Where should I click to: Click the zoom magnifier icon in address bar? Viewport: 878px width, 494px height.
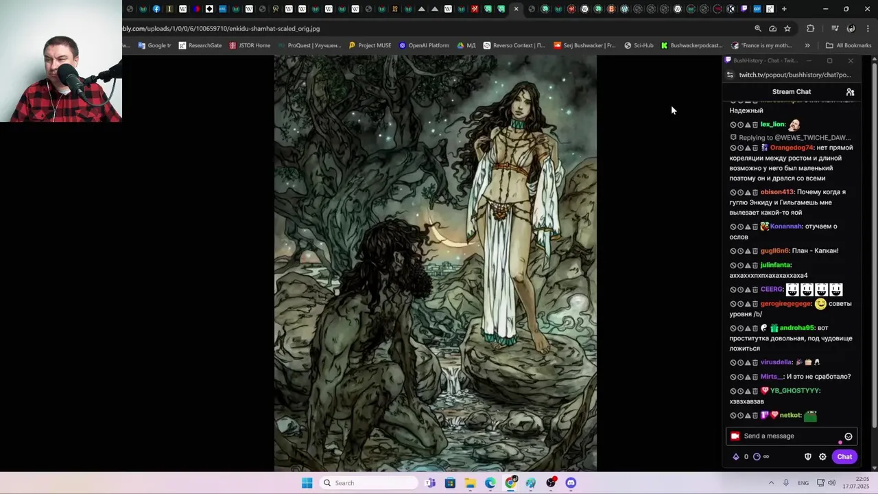tap(758, 29)
